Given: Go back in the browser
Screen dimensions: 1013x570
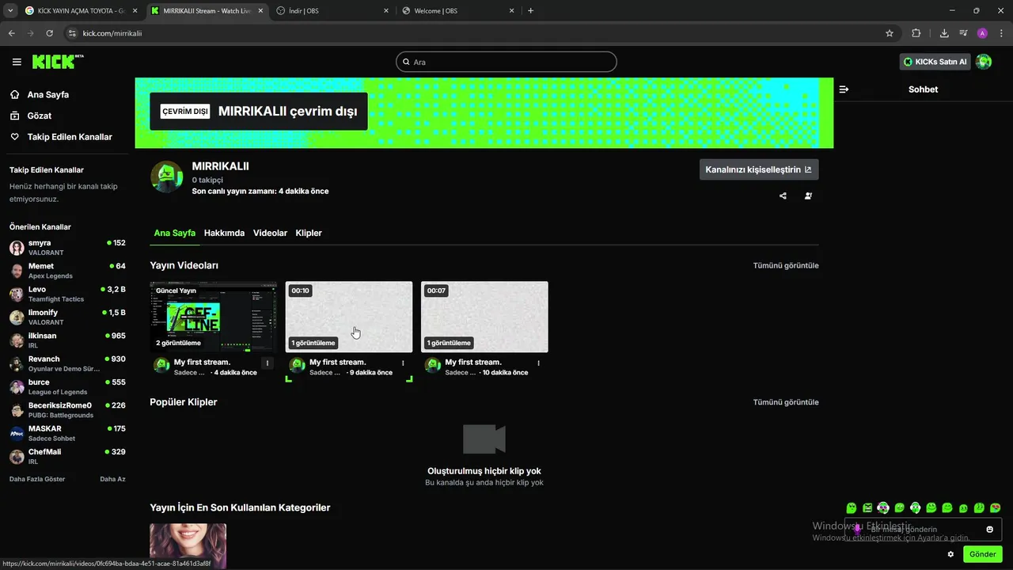Looking at the screenshot, I should coord(11,33).
